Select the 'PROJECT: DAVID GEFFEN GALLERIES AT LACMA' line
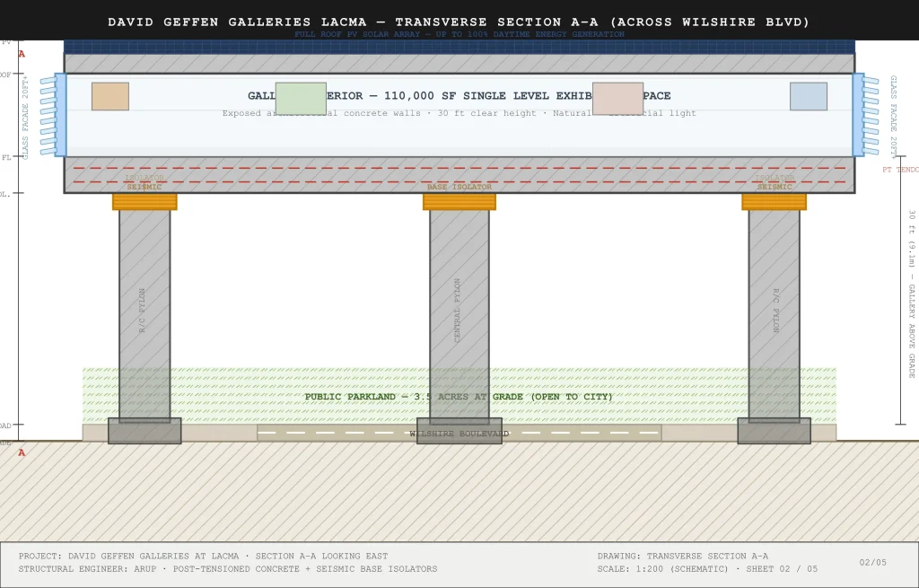 tap(203, 556)
